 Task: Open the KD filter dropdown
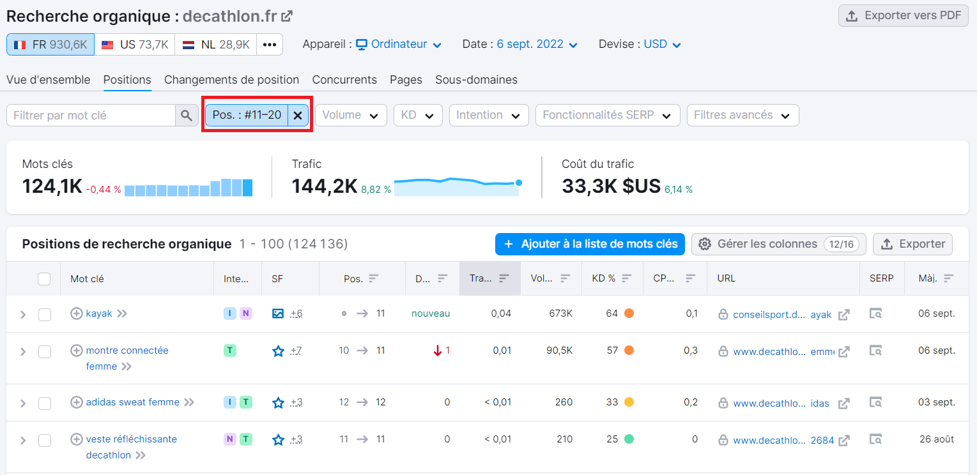(418, 116)
